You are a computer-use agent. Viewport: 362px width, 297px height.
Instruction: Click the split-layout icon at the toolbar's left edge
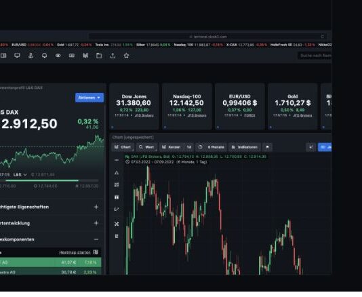[3, 56]
